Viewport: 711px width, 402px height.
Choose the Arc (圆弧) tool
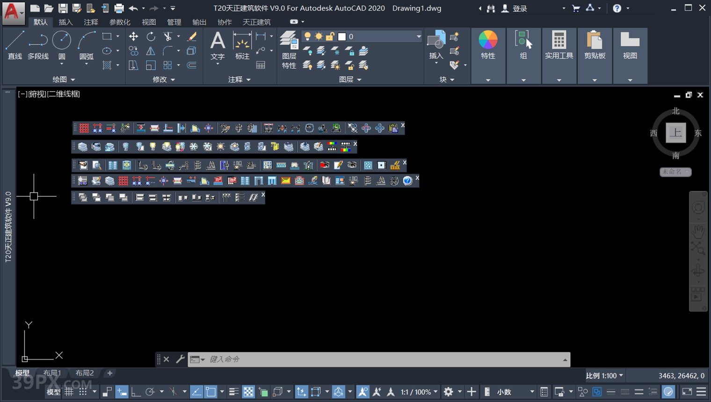coord(87,45)
